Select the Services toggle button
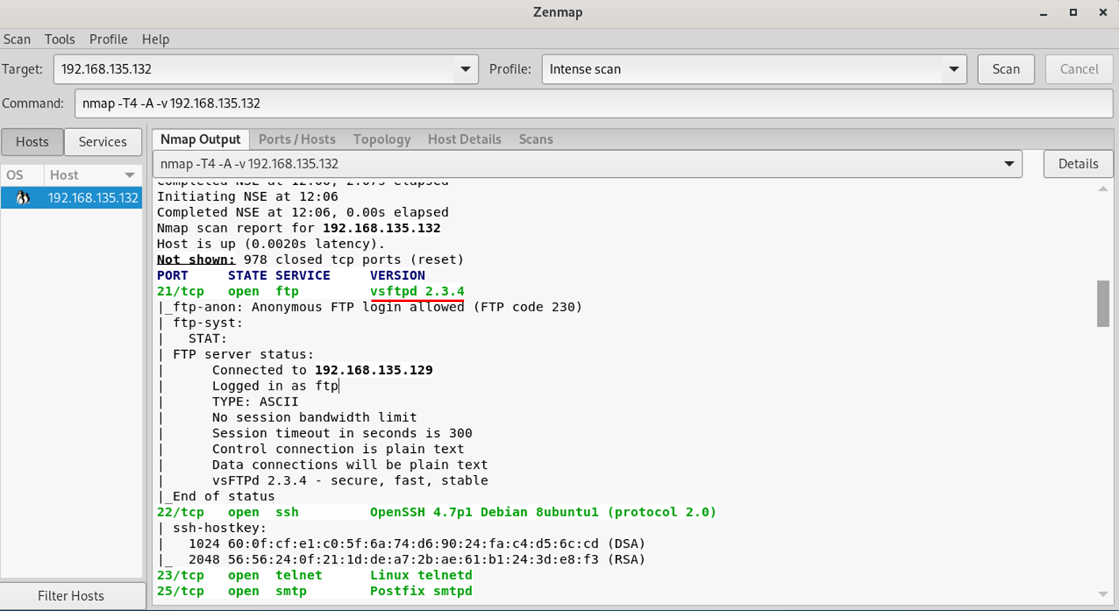The image size is (1119, 611). coord(103,141)
